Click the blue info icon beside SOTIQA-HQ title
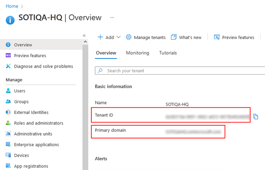The width and height of the screenshot is (265, 170). [10, 20]
